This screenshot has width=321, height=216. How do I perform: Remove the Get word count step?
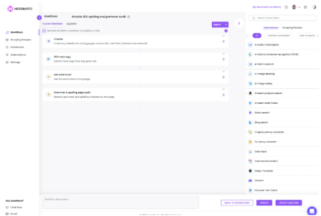223,77
